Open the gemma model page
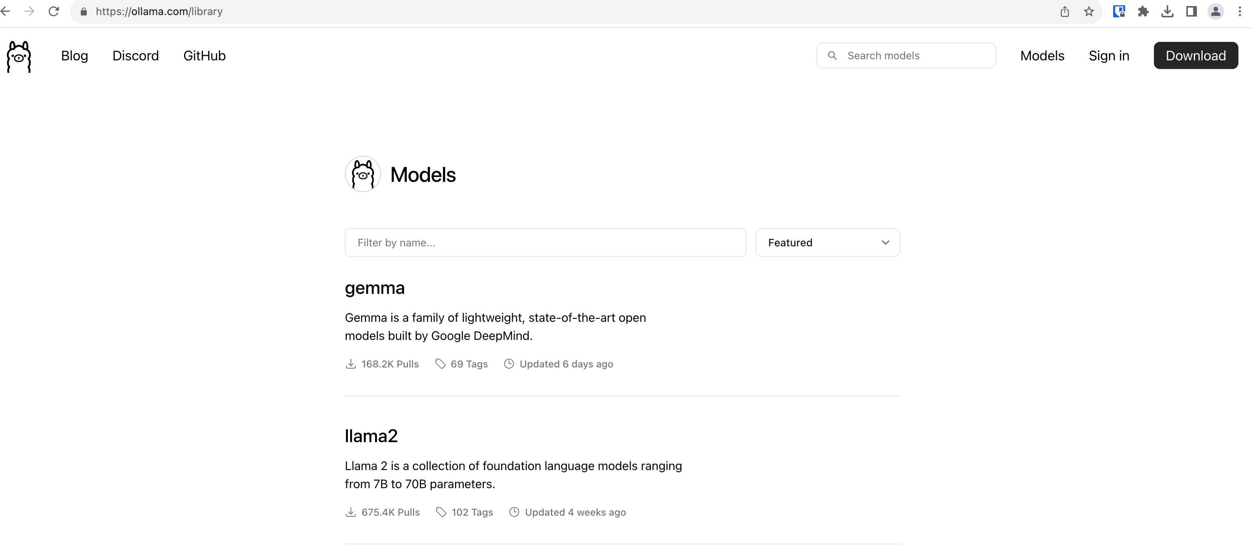Image resolution: width=1252 pixels, height=547 pixels. tap(374, 288)
